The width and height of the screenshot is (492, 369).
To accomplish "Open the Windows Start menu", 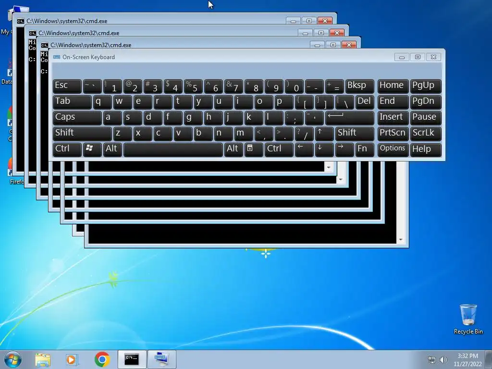I will [x=13, y=359].
